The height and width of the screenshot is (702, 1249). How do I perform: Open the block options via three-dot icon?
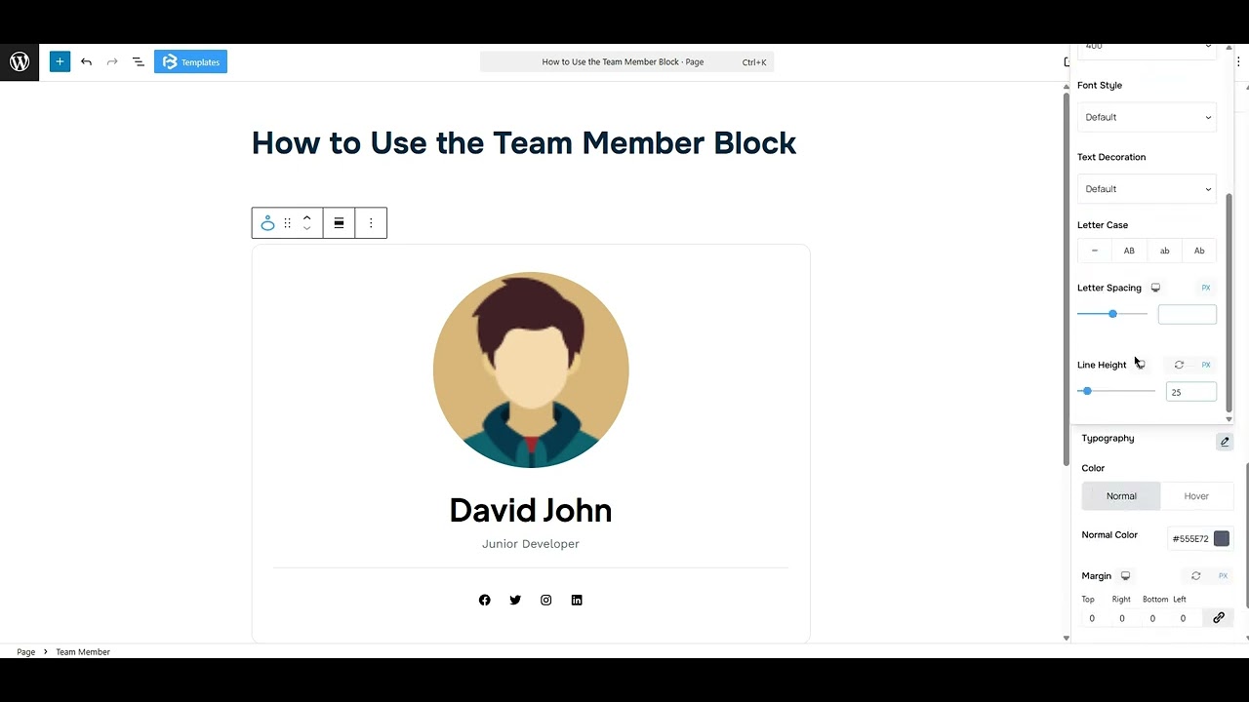tap(371, 222)
